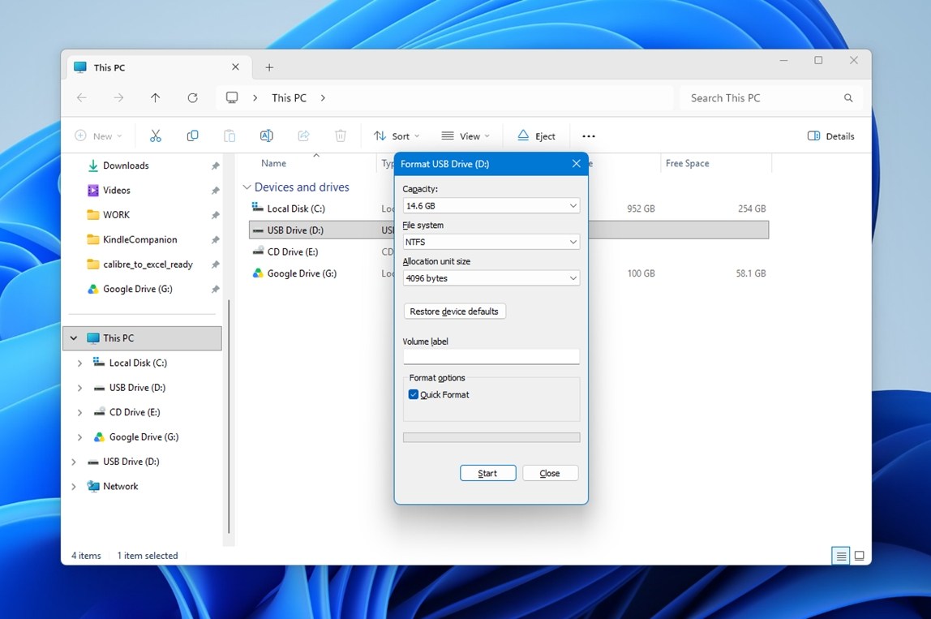Screen dimensions: 931x619
Task: Click Start to format the drive
Action: point(487,473)
